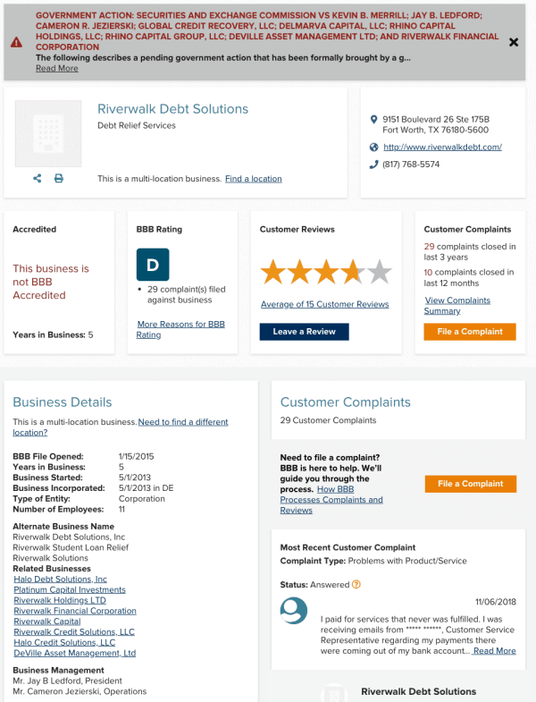Open the alert's Read More link

pos(57,68)
